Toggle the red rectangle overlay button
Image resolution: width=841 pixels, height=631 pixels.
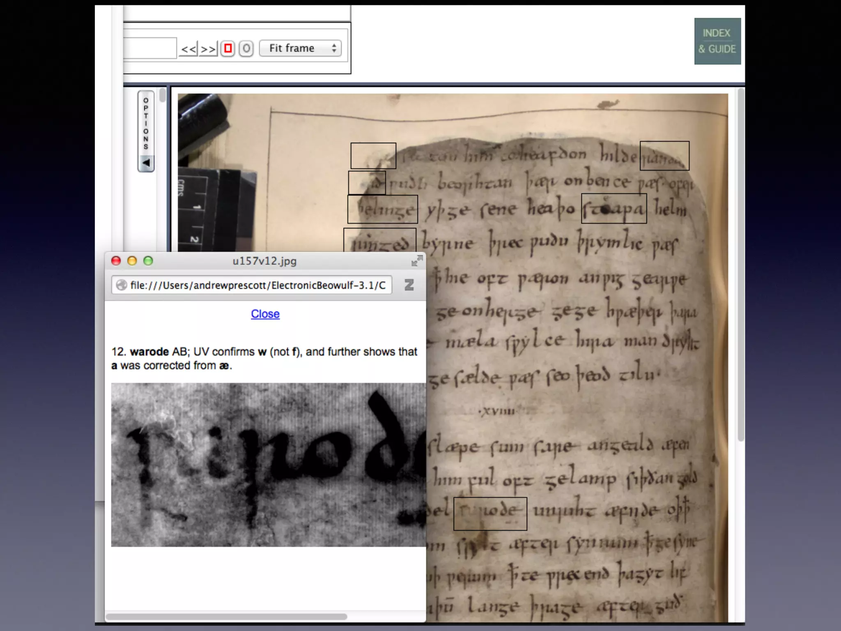(x=228, y=48)
